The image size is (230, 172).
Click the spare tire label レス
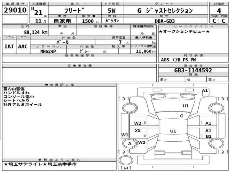pyautogui.click(x=126, y=168)
